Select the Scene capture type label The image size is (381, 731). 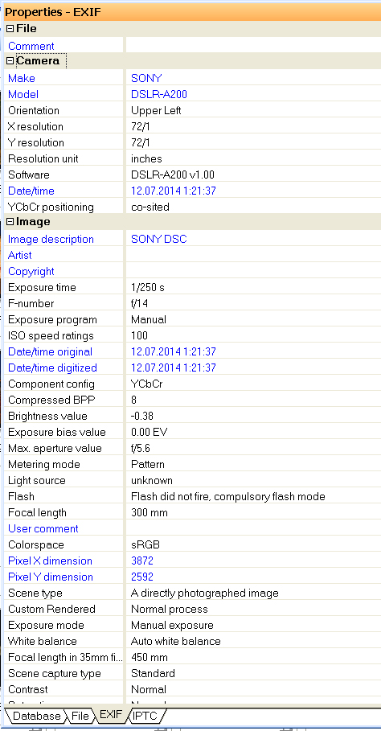pyautogui.click(x=55, y=673)
